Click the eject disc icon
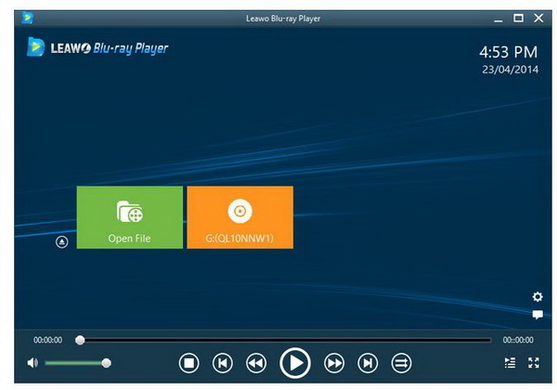The height and width of the screenshot is (390, 557). 62,242
